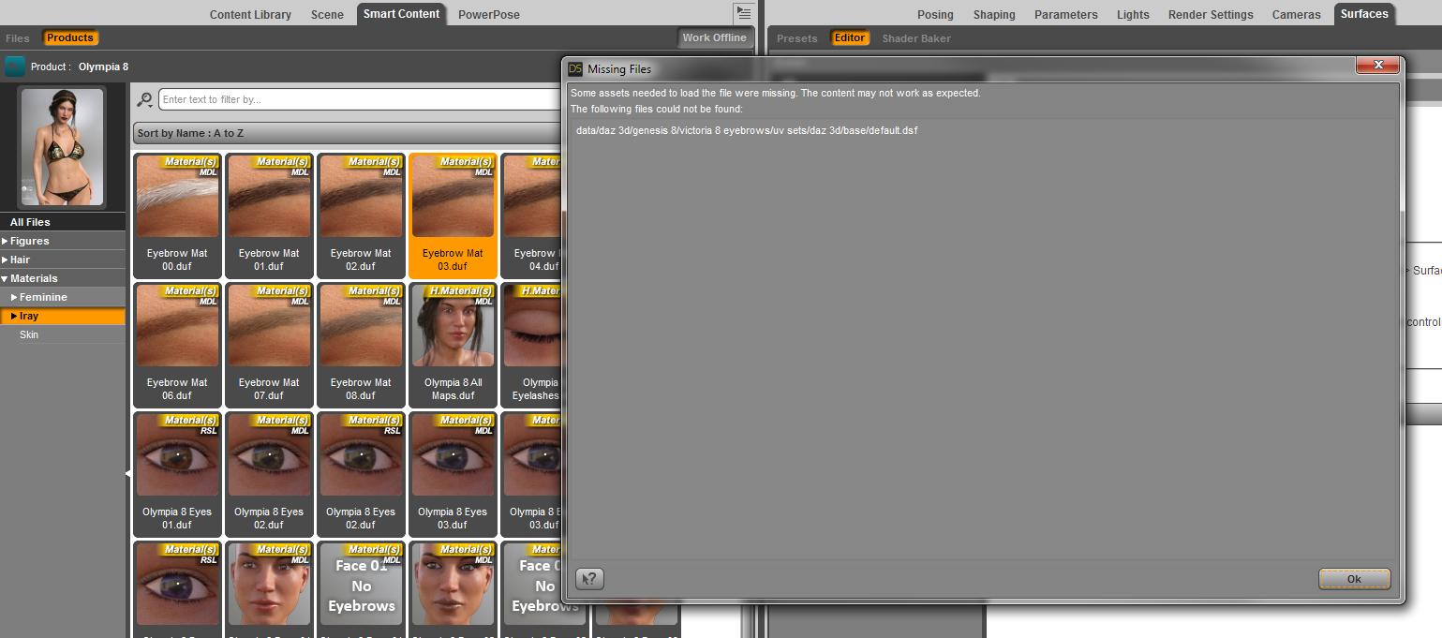This screenshot has width=1442, height=638.
Task: Open the Scene tab
Action: [327, 14]
